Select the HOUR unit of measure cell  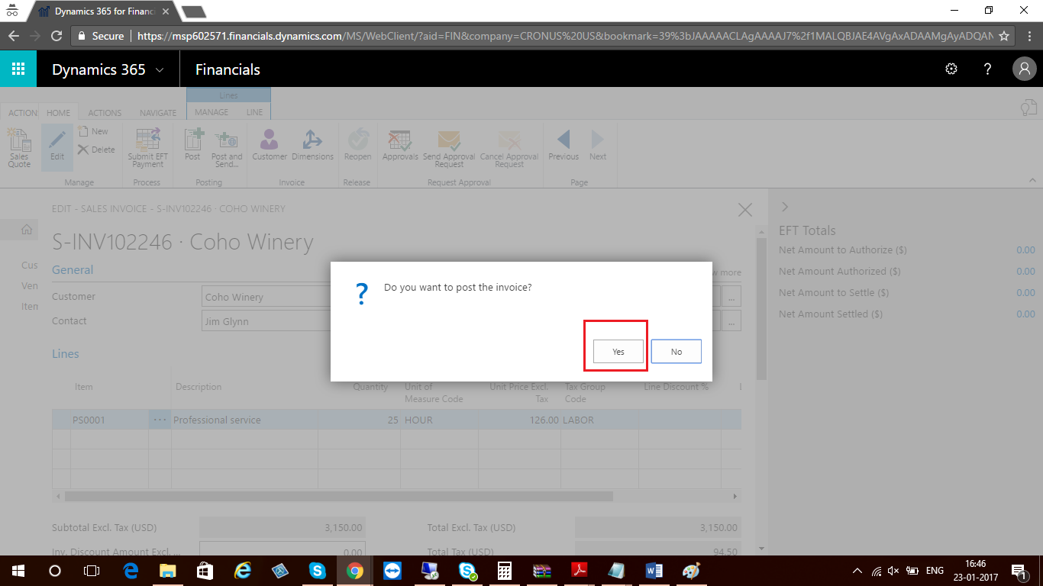click(440, 420)
